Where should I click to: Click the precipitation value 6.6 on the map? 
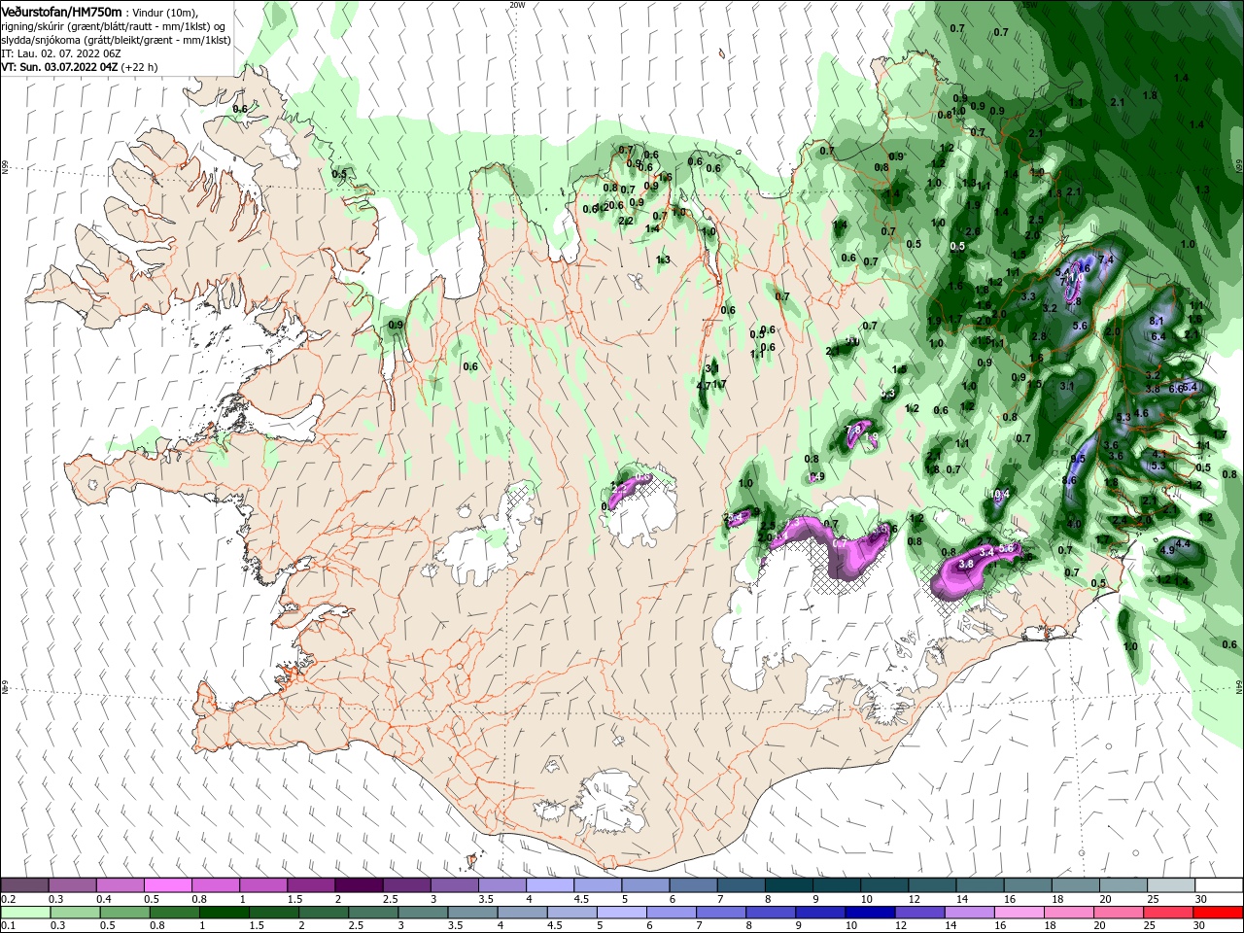pyautogui.click(x=1175, y=389)
